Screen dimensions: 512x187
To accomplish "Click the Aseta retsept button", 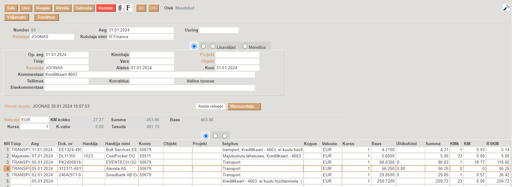I will click(210, 106).
